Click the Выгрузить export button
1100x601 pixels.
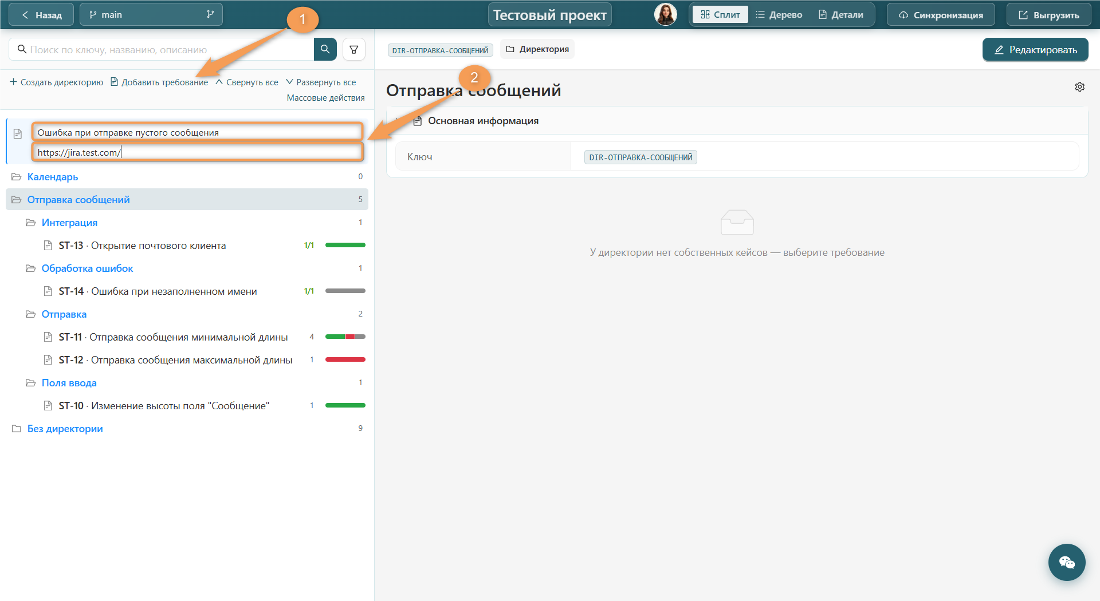(x=1049, y=15)
